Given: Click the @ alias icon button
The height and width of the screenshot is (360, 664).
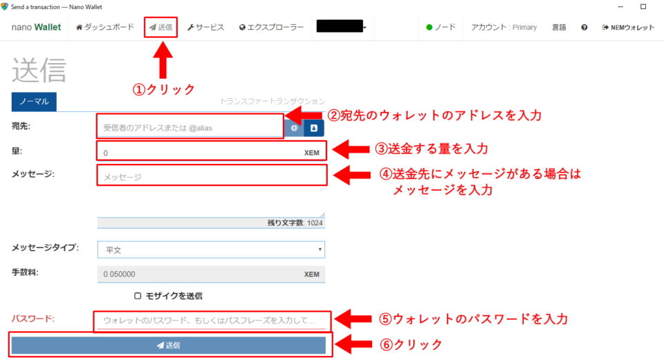Looking at the screenshot, I should [x=295, y=128].
